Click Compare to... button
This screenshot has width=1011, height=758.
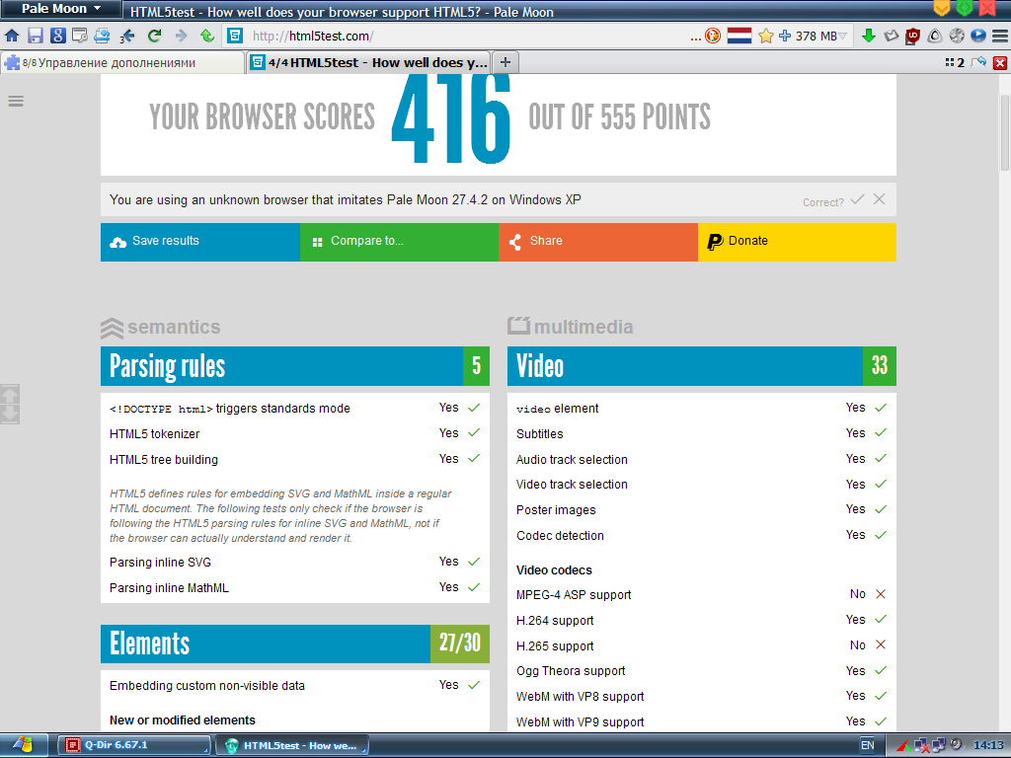(x=399, y=242)
